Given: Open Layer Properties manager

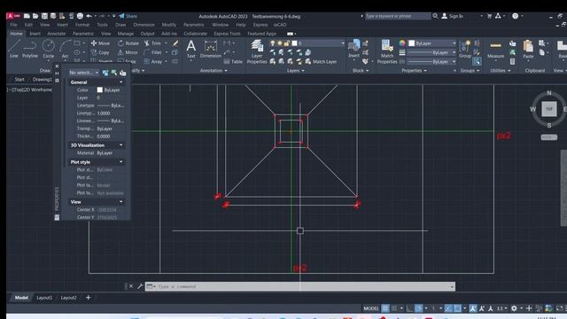Looking at the screenshot, I should tap(257, 51).
